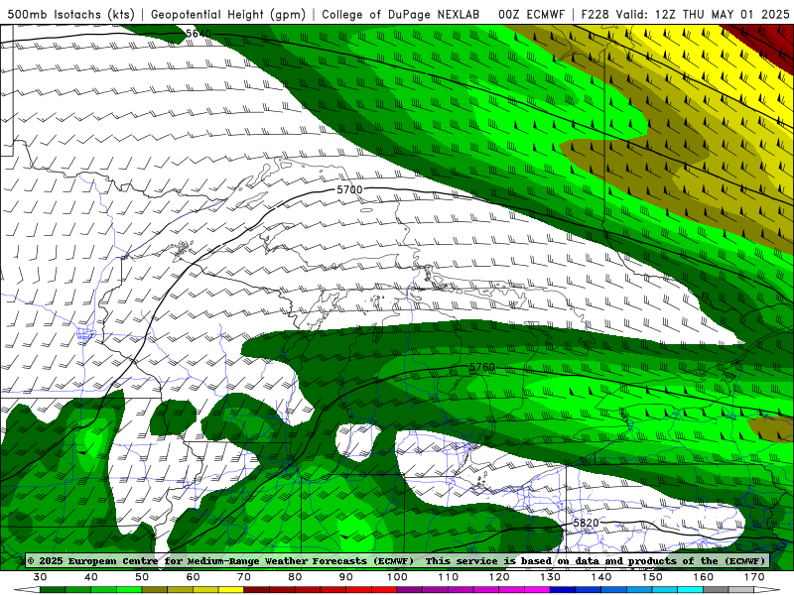Click the 5820 height contour label

(586, 523)
